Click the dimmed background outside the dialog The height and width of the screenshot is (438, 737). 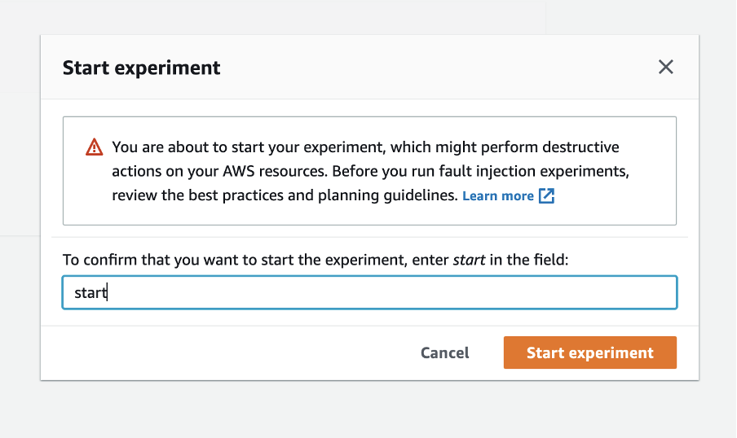pos(367,411)
